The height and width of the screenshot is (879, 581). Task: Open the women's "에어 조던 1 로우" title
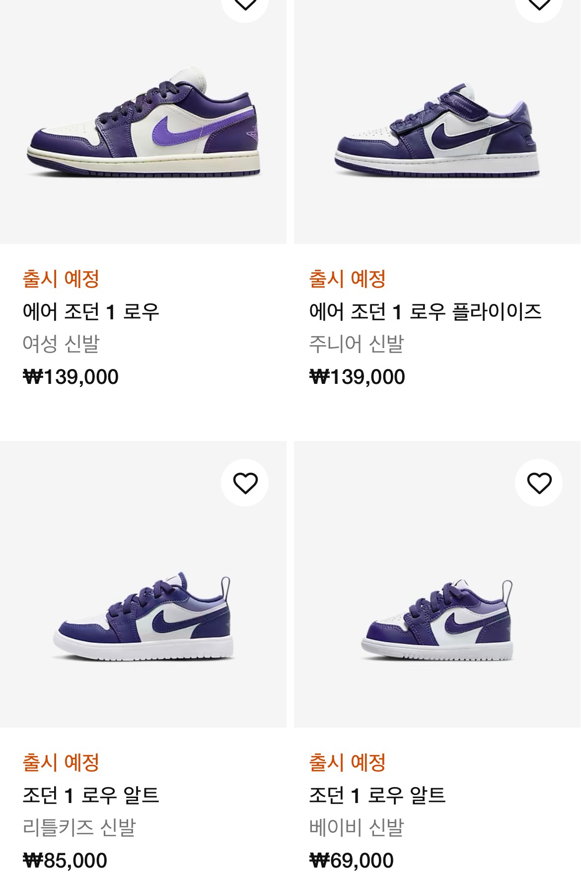[91, 312]
